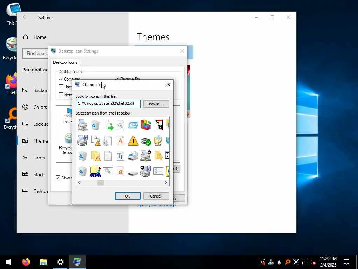Choose the printer with green checkmark icon
358x269 pixels.
tap(146, 142)
